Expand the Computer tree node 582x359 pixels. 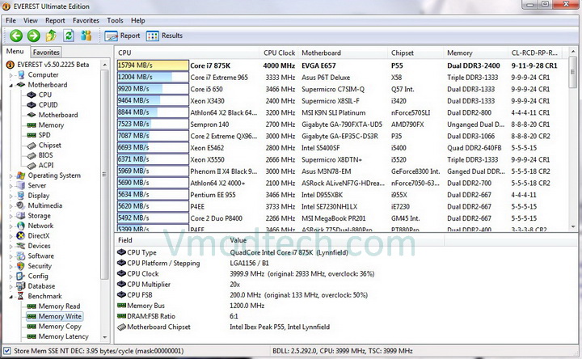tap(11, 75)
